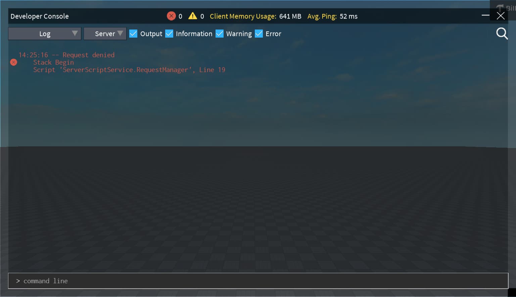Minimize the Developer Console
The height and width of the screenshot is (297, 516).
[x=485, y=15]
